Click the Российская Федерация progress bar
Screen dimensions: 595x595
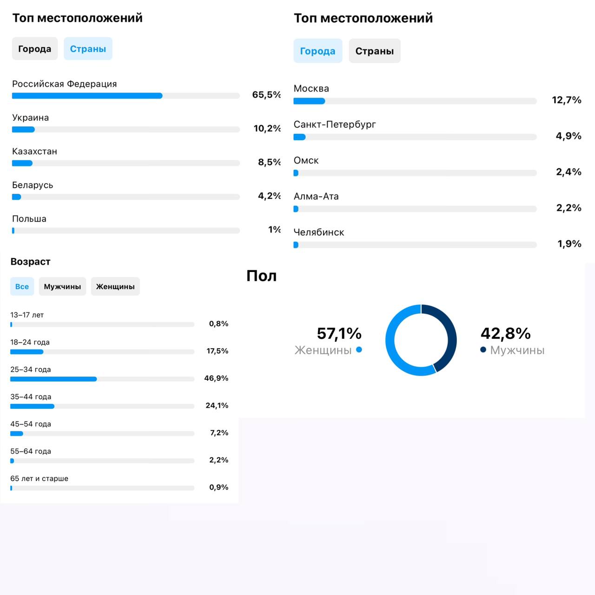pyautogui.click(x=126, y=96)
